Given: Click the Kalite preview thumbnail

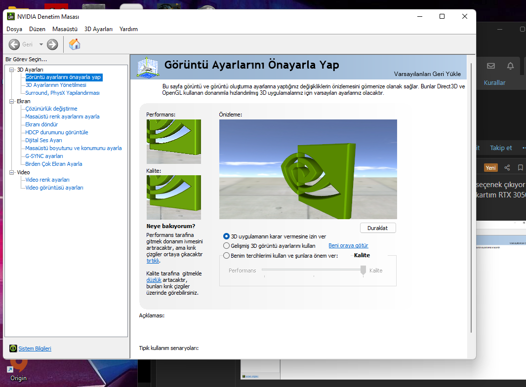Looking at the screenshot, I should click(174, 197).
